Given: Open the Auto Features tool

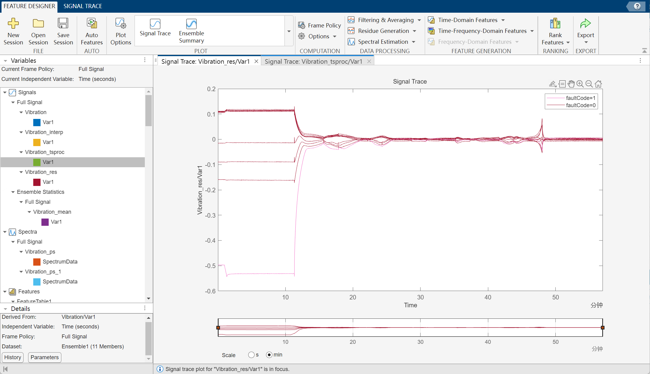Looking at the screenshot, I should pyautogui.click(x=92, y=24).
